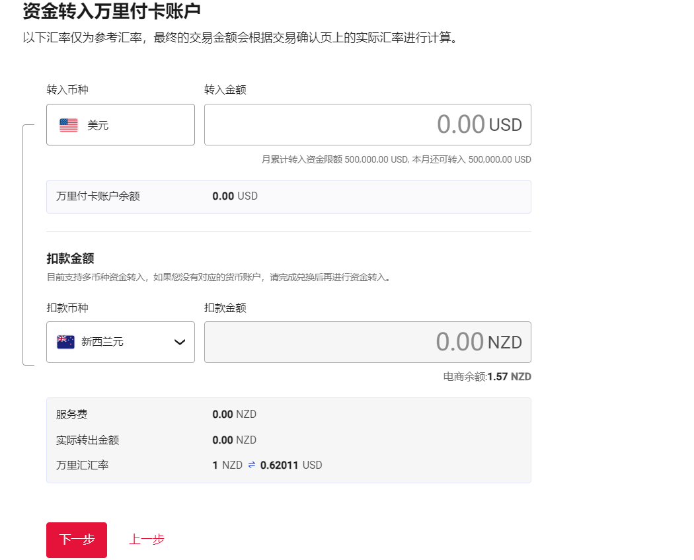This screenshot has height=560, width=694.
Task: Click the 月累计转入资金限额 hint text
Action: (x=396, y=159)
